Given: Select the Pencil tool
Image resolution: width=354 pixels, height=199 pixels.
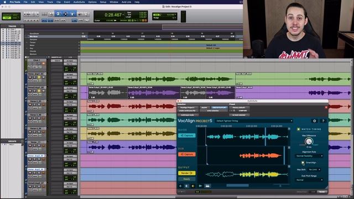Looking at the screenshot, I should (86, 14).
